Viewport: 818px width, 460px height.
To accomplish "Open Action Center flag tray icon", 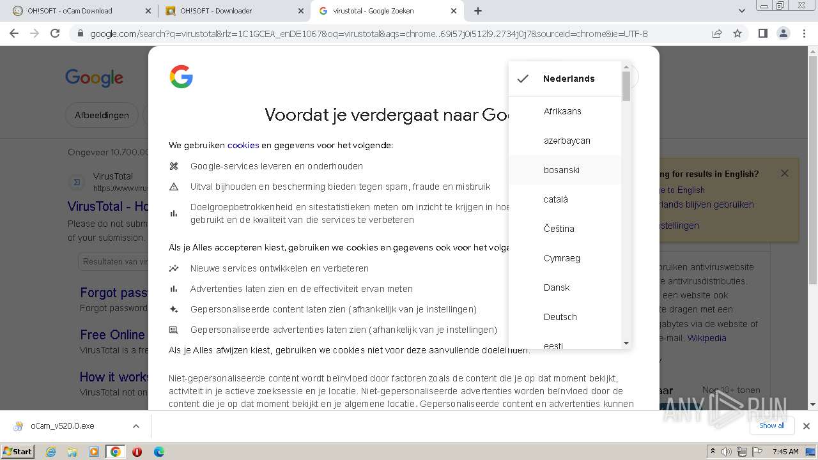I will point(757,452).
